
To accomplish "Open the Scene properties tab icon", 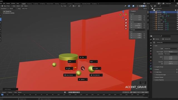I will click(x=151, y=51).
